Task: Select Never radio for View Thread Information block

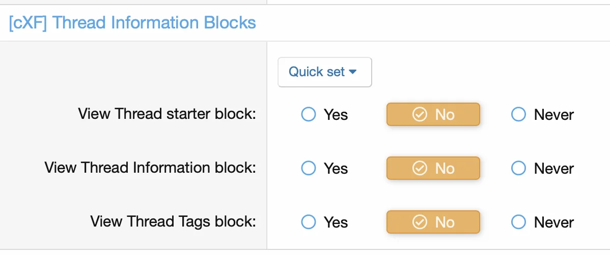Action: (518, 168)
